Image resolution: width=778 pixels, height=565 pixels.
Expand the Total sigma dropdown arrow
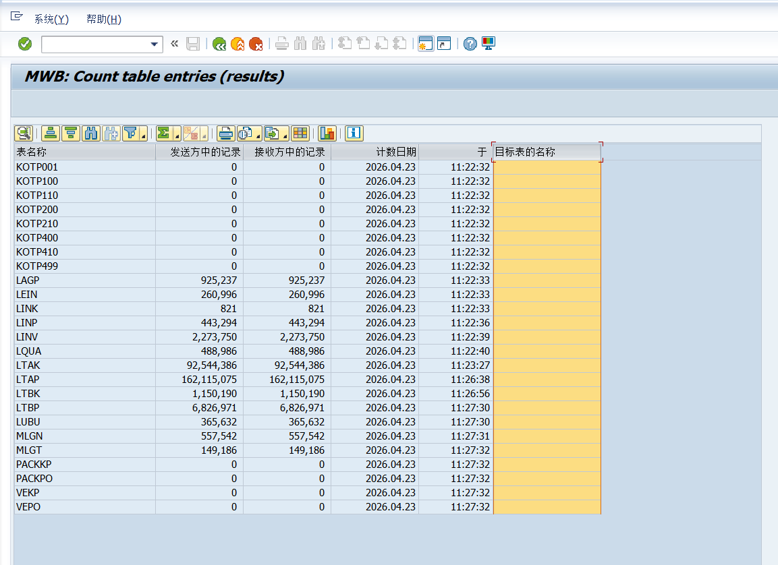pyautogui.click(x=177, y=133)
